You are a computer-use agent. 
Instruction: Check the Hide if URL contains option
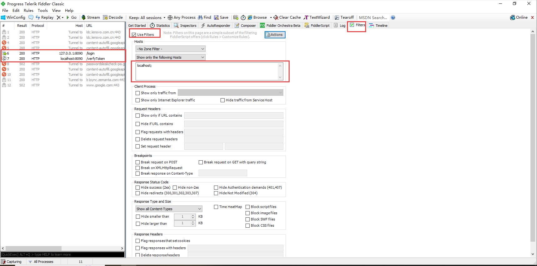137,124
